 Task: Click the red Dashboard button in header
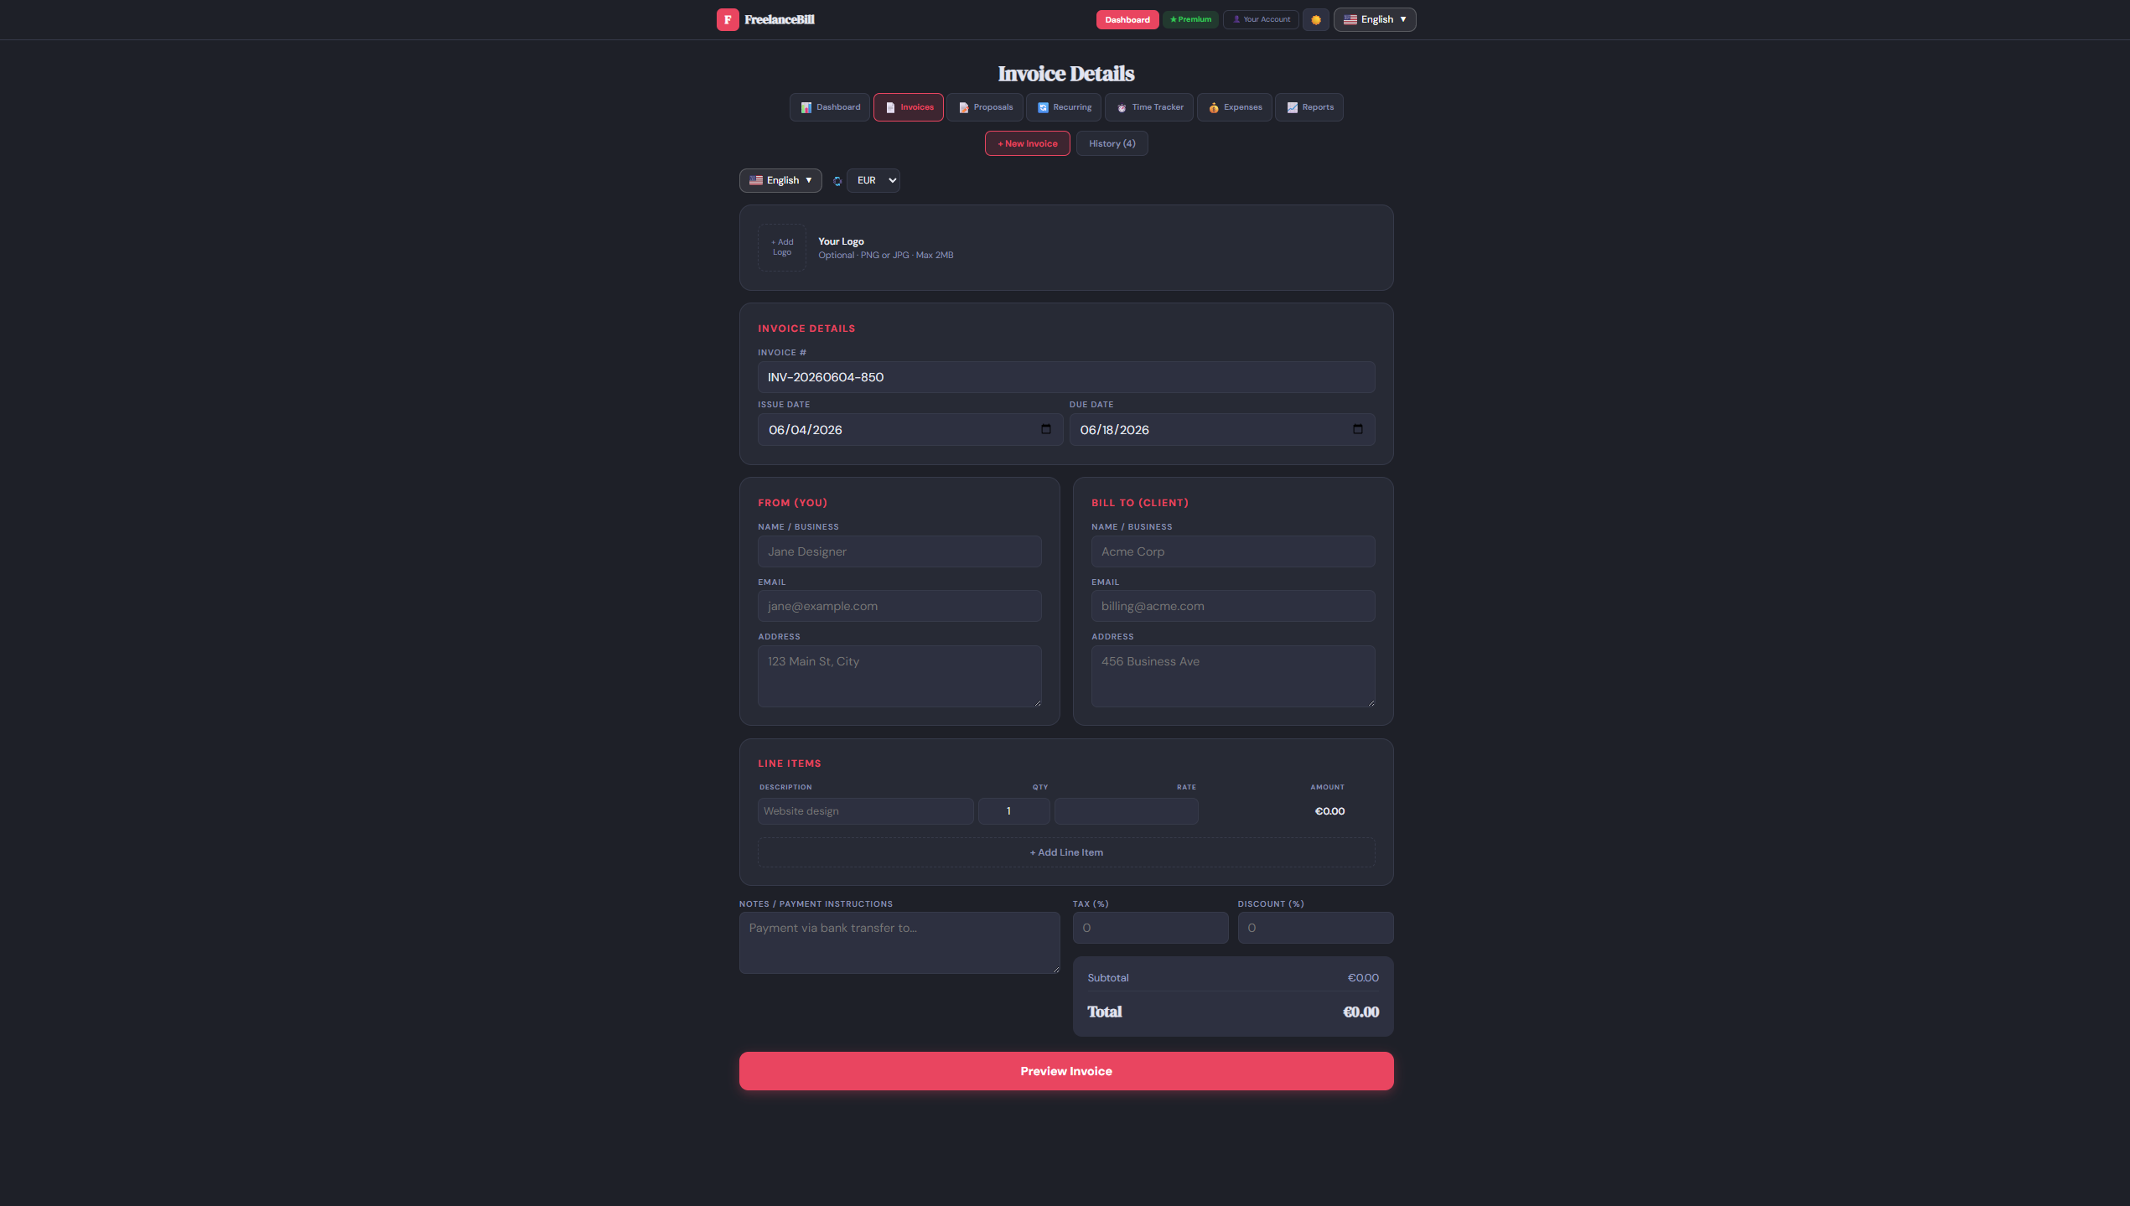1127,19
